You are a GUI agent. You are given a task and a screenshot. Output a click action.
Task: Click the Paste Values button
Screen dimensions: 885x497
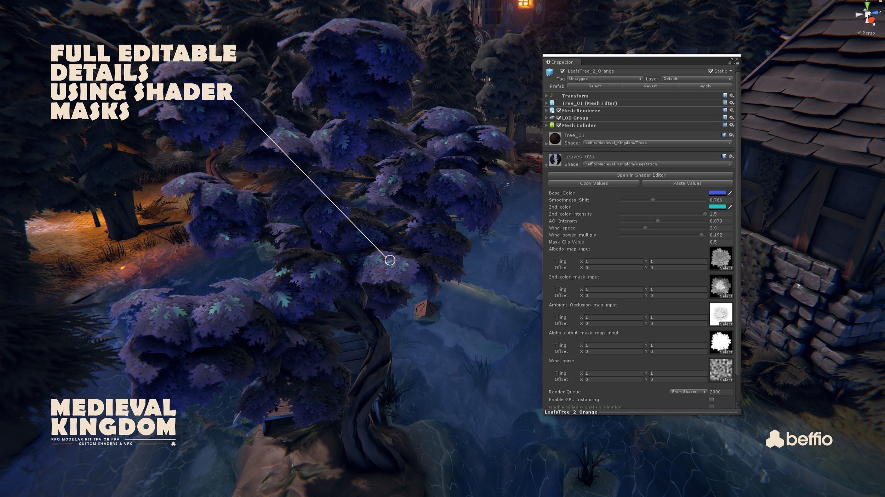pos(687,183)
